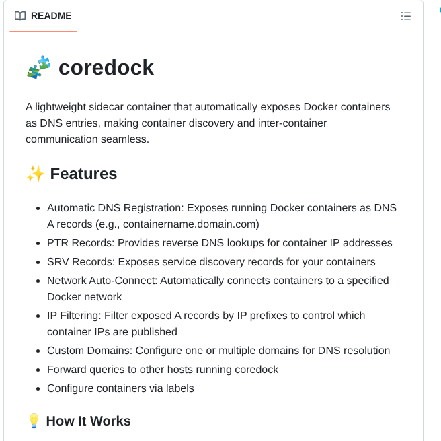
Task: Click the coredock title heading
Action: [106, 67]
